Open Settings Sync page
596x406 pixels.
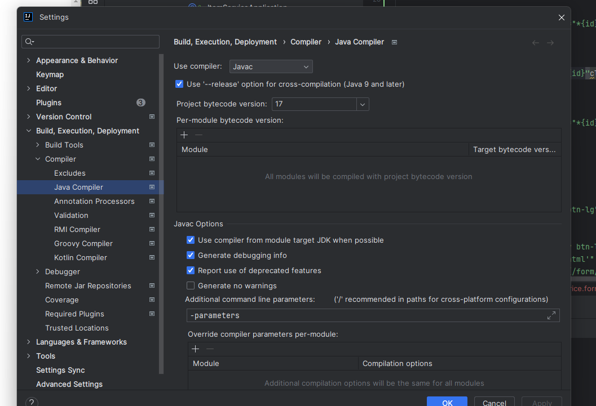60,370
